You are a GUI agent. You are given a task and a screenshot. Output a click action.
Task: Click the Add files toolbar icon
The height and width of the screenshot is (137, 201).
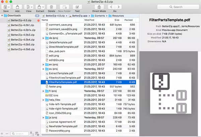pos(17,7)
